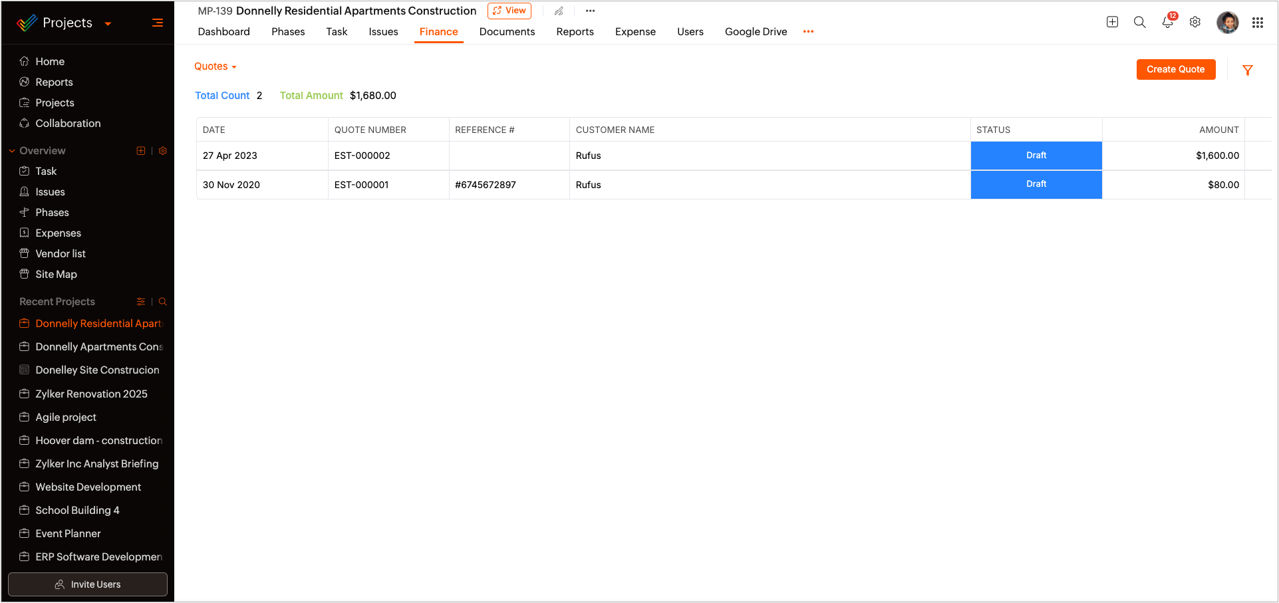The height and width of the screenshot is (603, 1279).
Task: Click the quotes filter funnel icon
Action: pyautogui.click(x=1248, y=70)
